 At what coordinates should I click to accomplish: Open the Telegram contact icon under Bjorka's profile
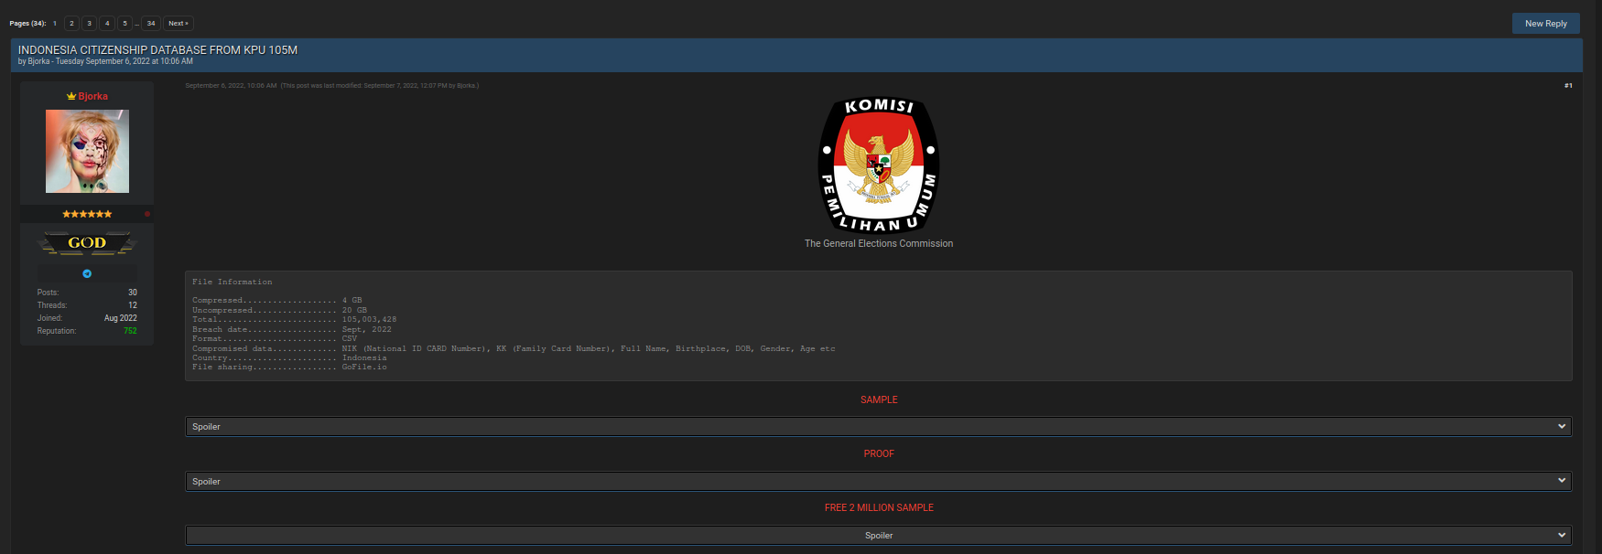coord(87,273)
